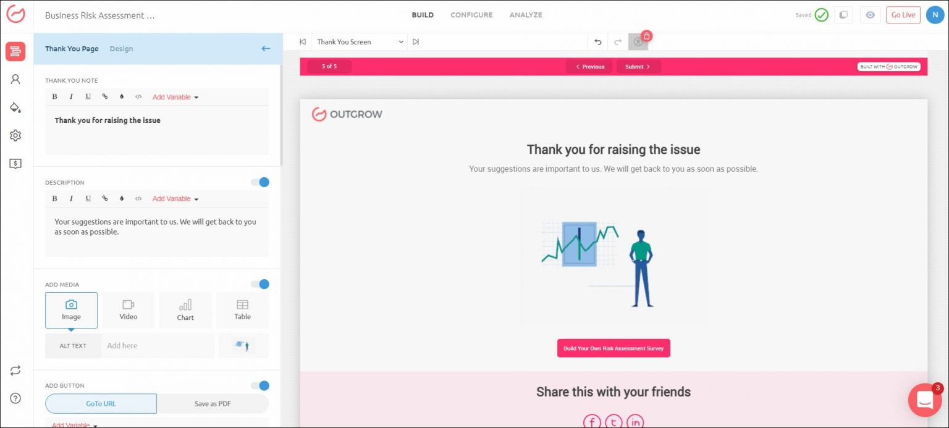The image size is (949, 428).
Task: Click Build Your Own Risk Assessment Survey button
Action: point(614,348)
